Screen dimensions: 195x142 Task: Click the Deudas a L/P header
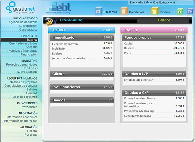154,74
